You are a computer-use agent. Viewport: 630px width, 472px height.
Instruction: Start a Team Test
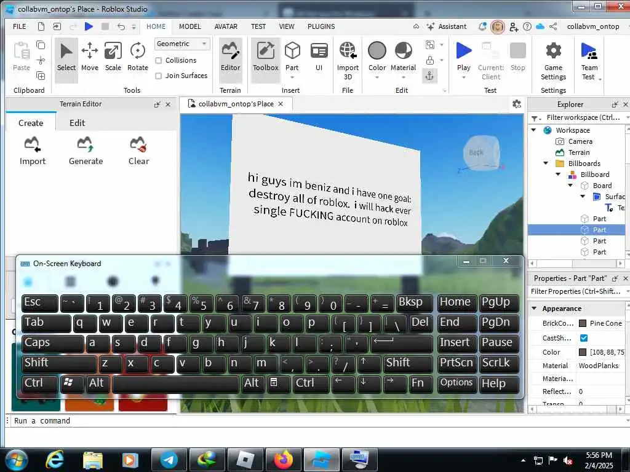coord(589,61)
